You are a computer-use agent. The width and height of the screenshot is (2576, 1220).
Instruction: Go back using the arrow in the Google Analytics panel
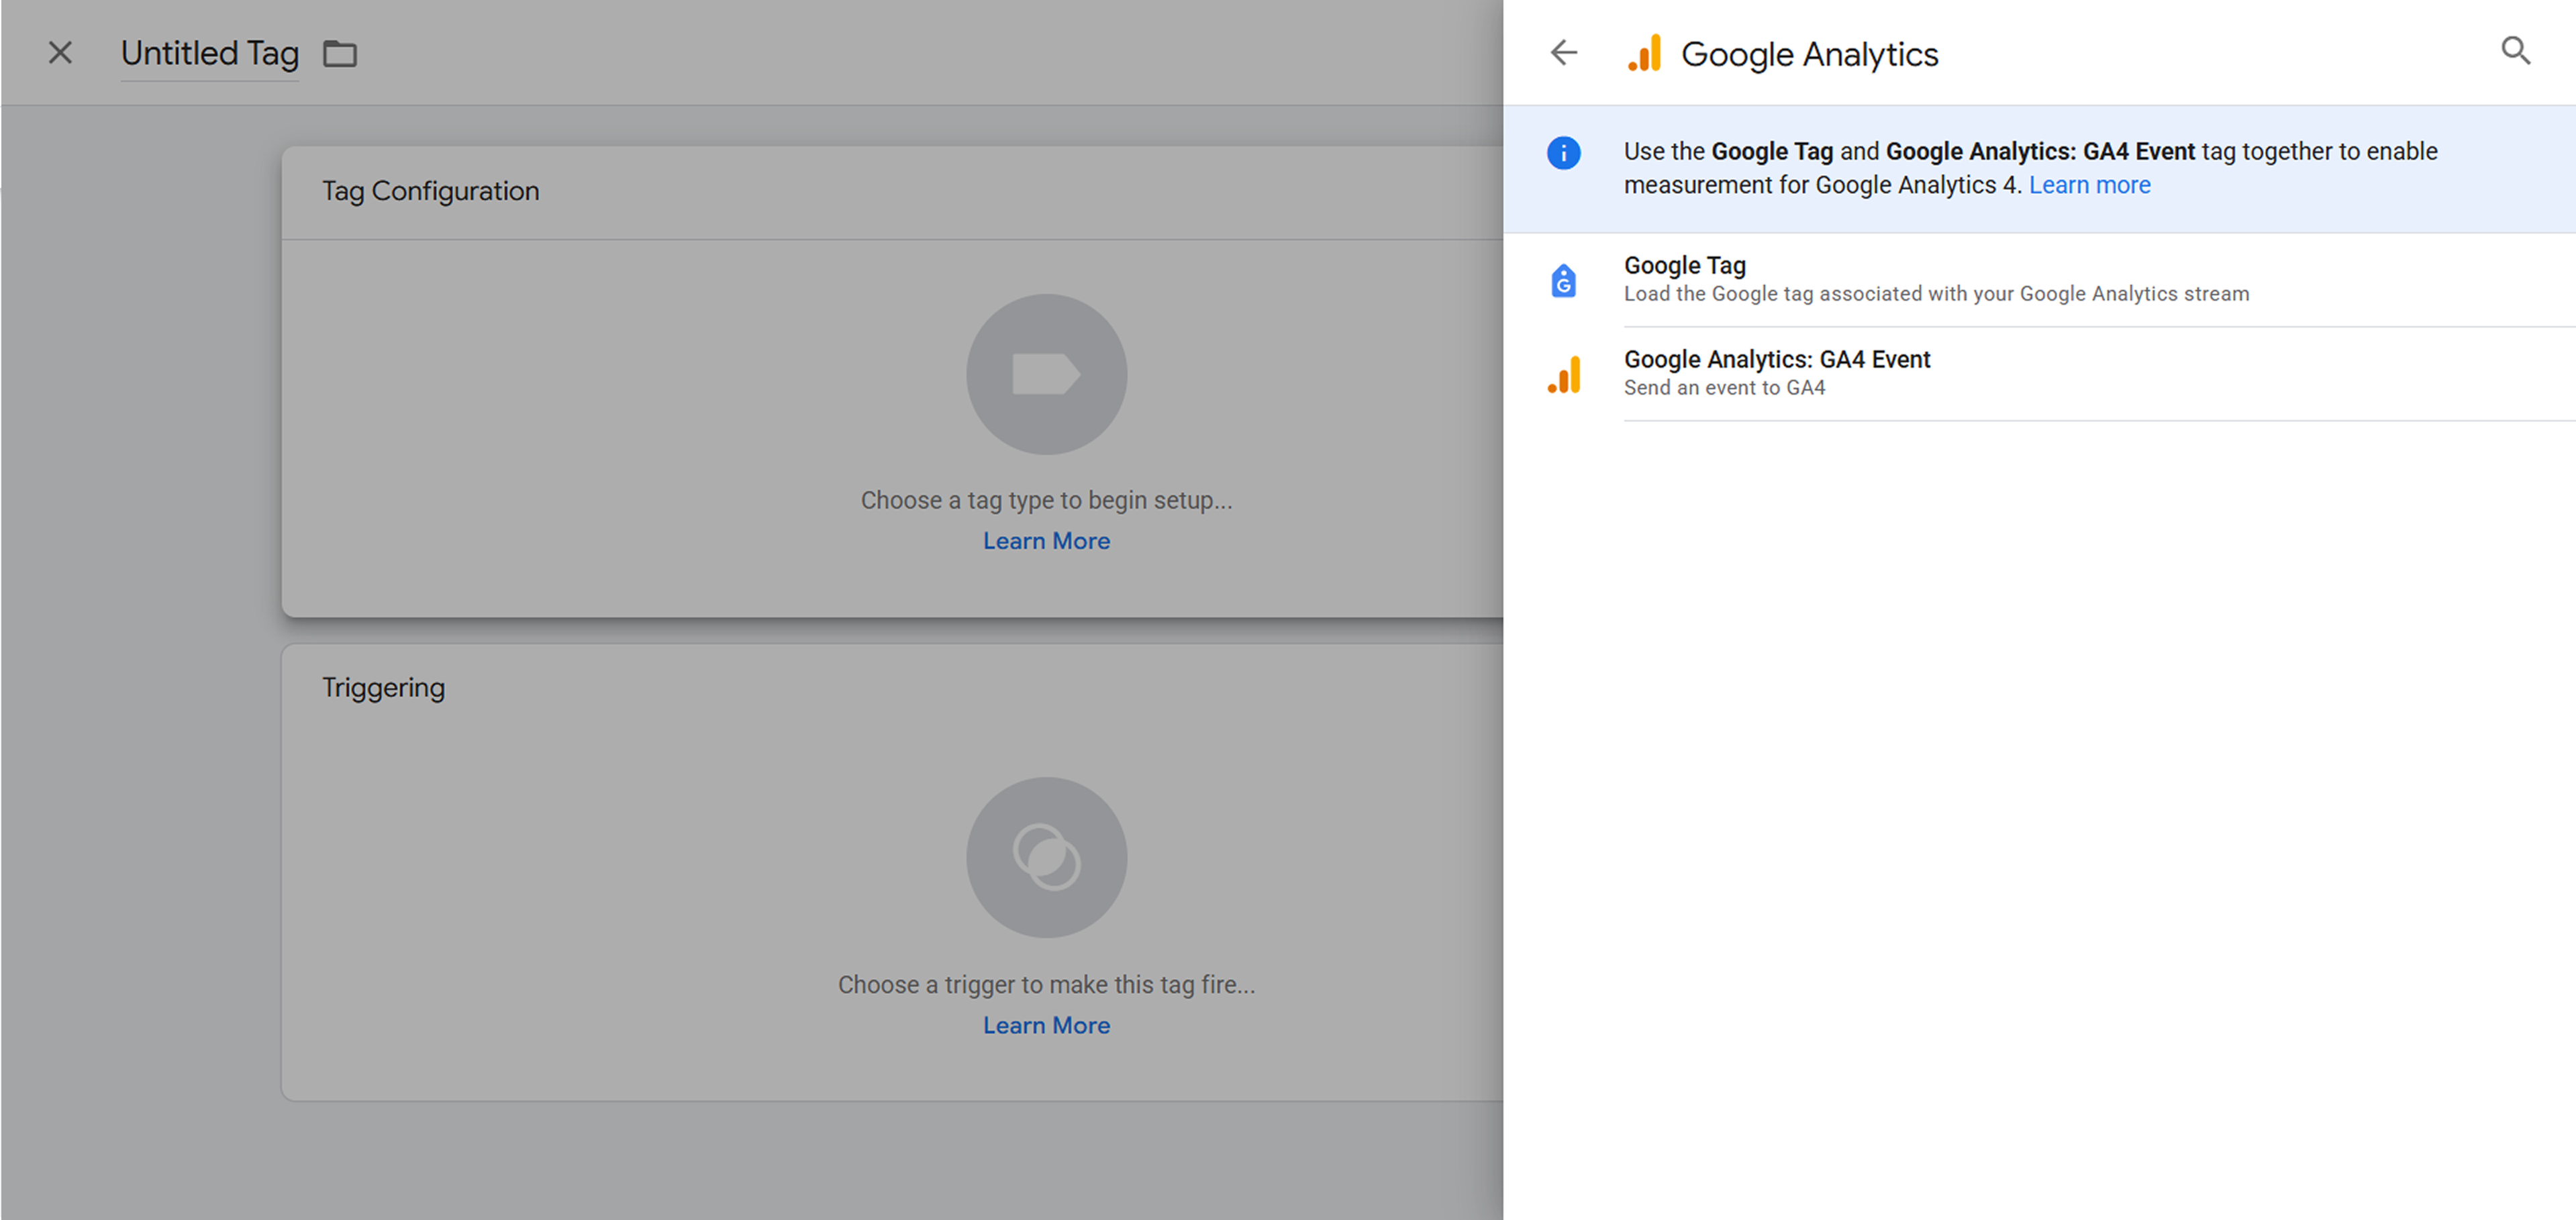[1563, 52]
